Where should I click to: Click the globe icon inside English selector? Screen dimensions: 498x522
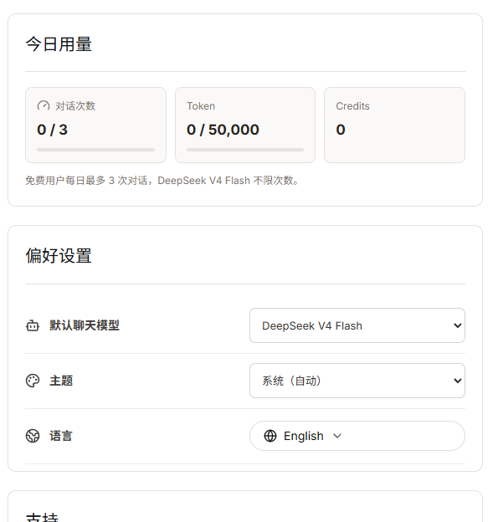pos(270,436)
